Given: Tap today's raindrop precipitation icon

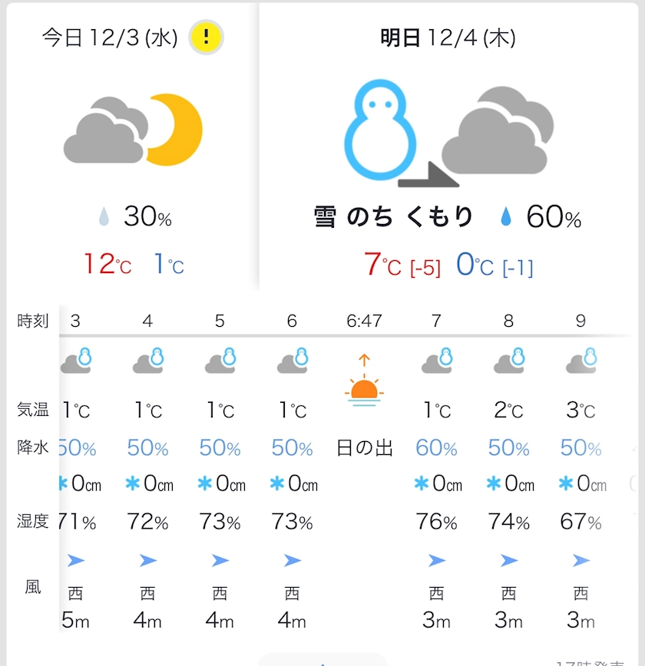Looking at the screenshot, I should tap(104, 218).
